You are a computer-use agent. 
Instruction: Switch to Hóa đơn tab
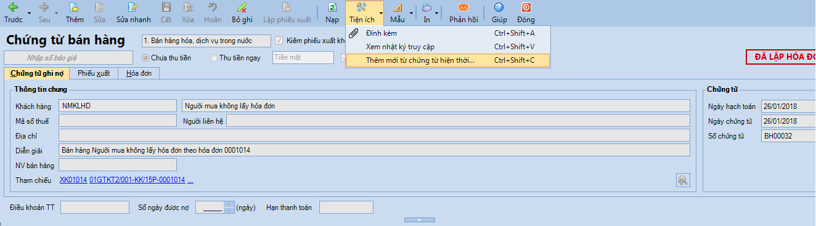(139, 73)
